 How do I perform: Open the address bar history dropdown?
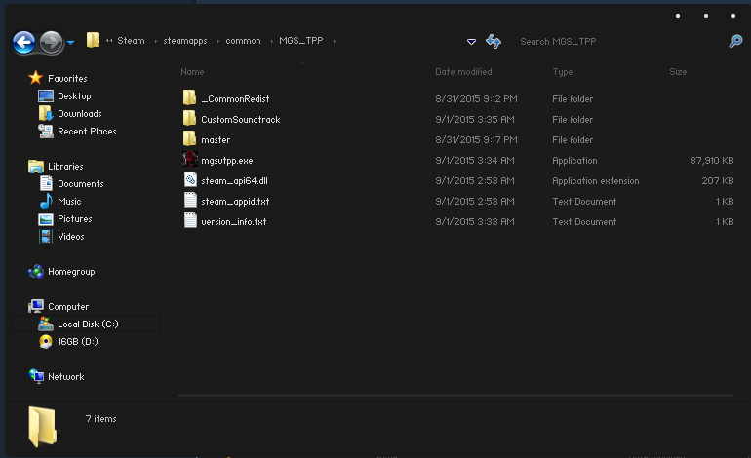pyautogui.click(x=471, y=42)
